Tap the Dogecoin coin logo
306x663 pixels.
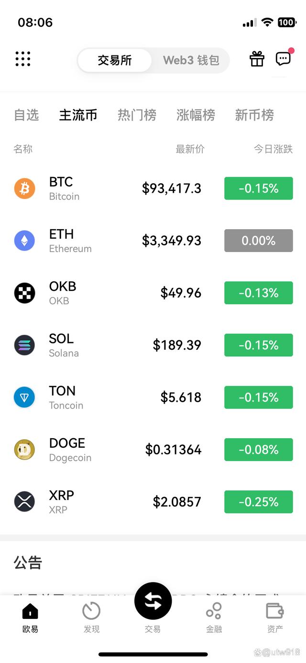tap(24, 450)
